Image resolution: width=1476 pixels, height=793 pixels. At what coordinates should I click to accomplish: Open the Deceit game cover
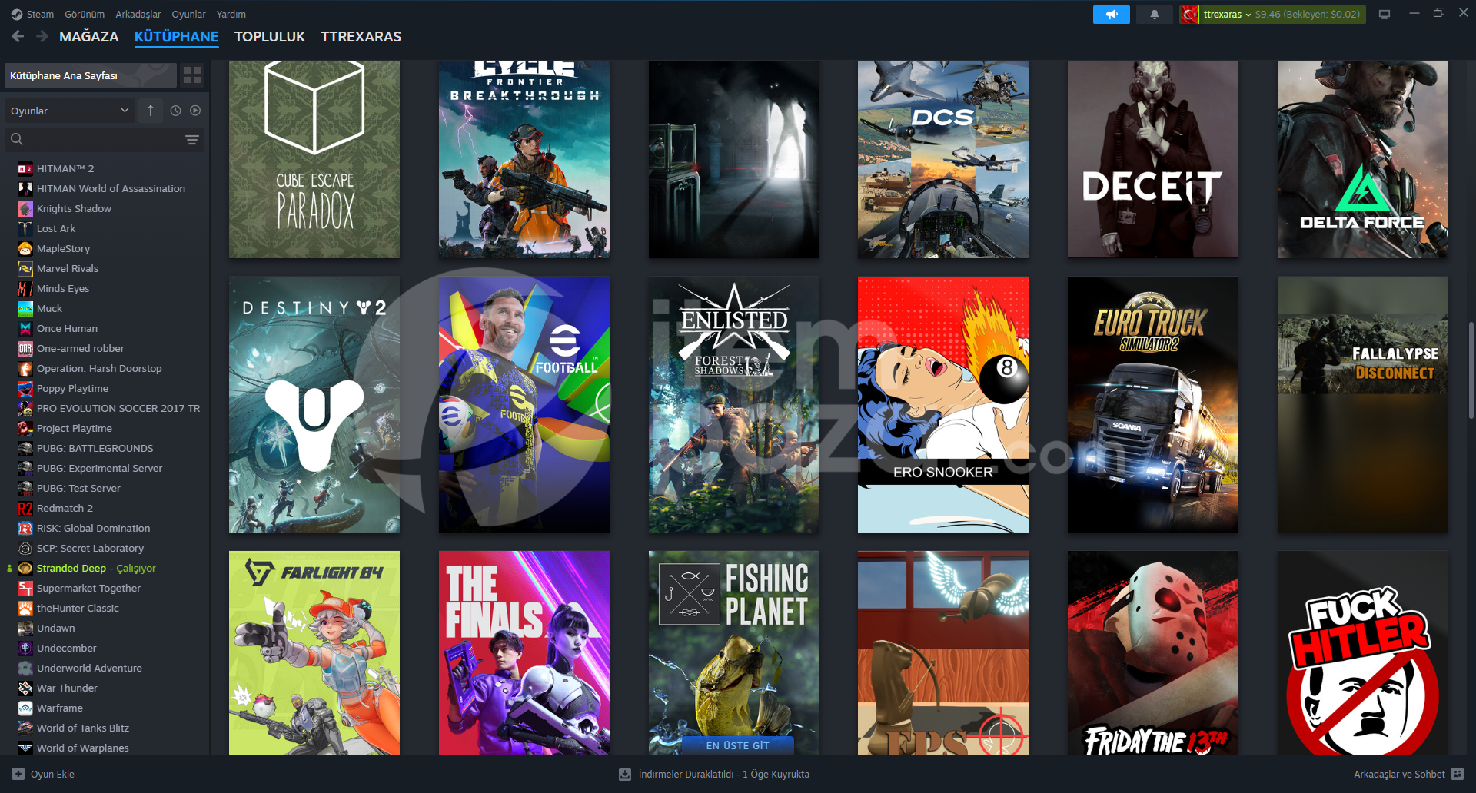[x=1153, y=159]
